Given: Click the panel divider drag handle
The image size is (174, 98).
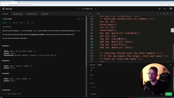Looking at the screenshot, I should click(x=87, y=51).
